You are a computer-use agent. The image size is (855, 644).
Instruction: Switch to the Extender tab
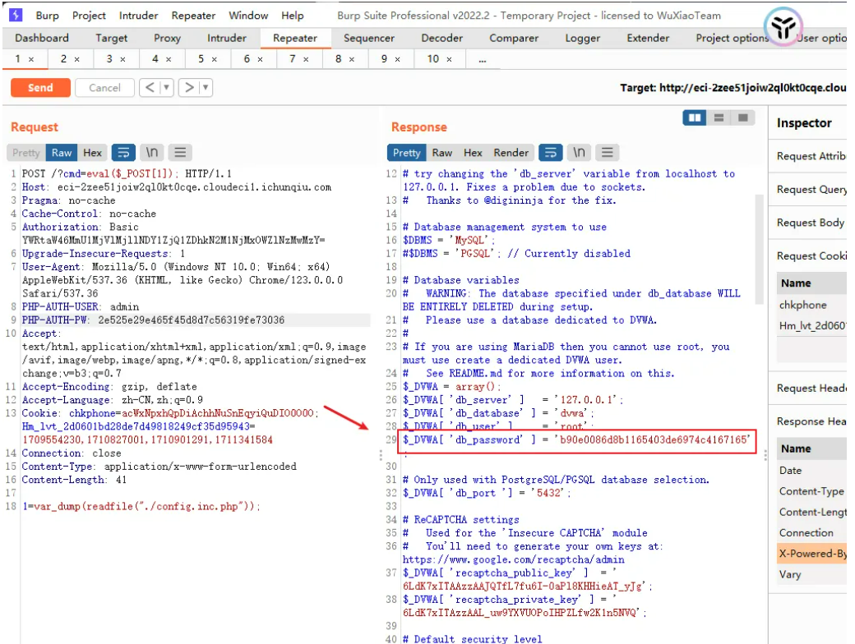point(648,38)
